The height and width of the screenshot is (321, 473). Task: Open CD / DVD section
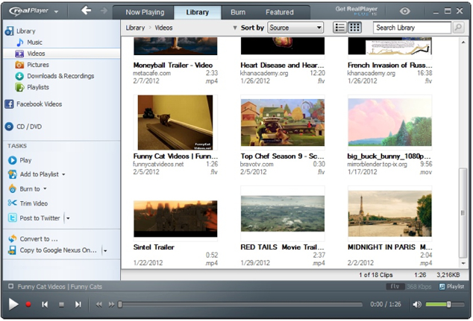pos(24,127)
